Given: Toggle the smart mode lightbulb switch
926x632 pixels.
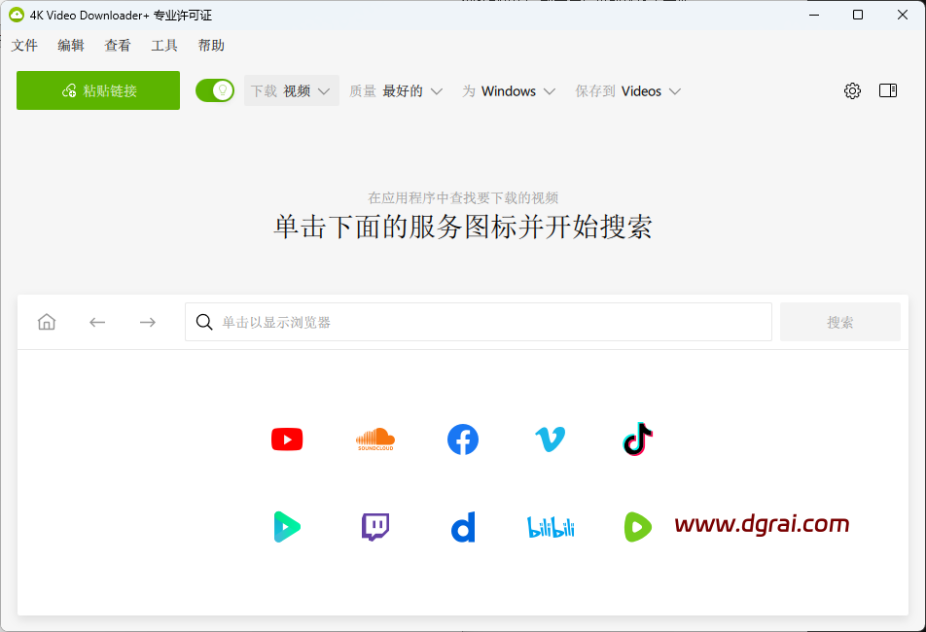Looking at the screenshot, I should (x=215, y=90).
